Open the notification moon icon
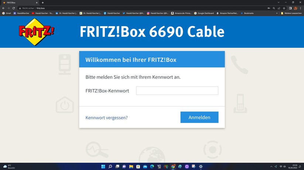The width and height of the screenshot is (304, 170). click(x=300, y=167)
